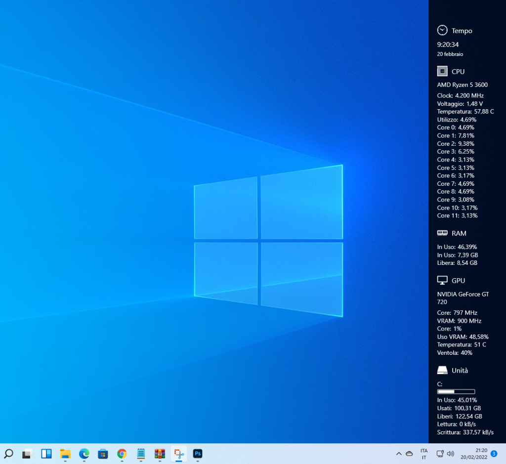Switch to the Snipping Tool window
Screen dimensions: 506x464
(x=178, y=454)
